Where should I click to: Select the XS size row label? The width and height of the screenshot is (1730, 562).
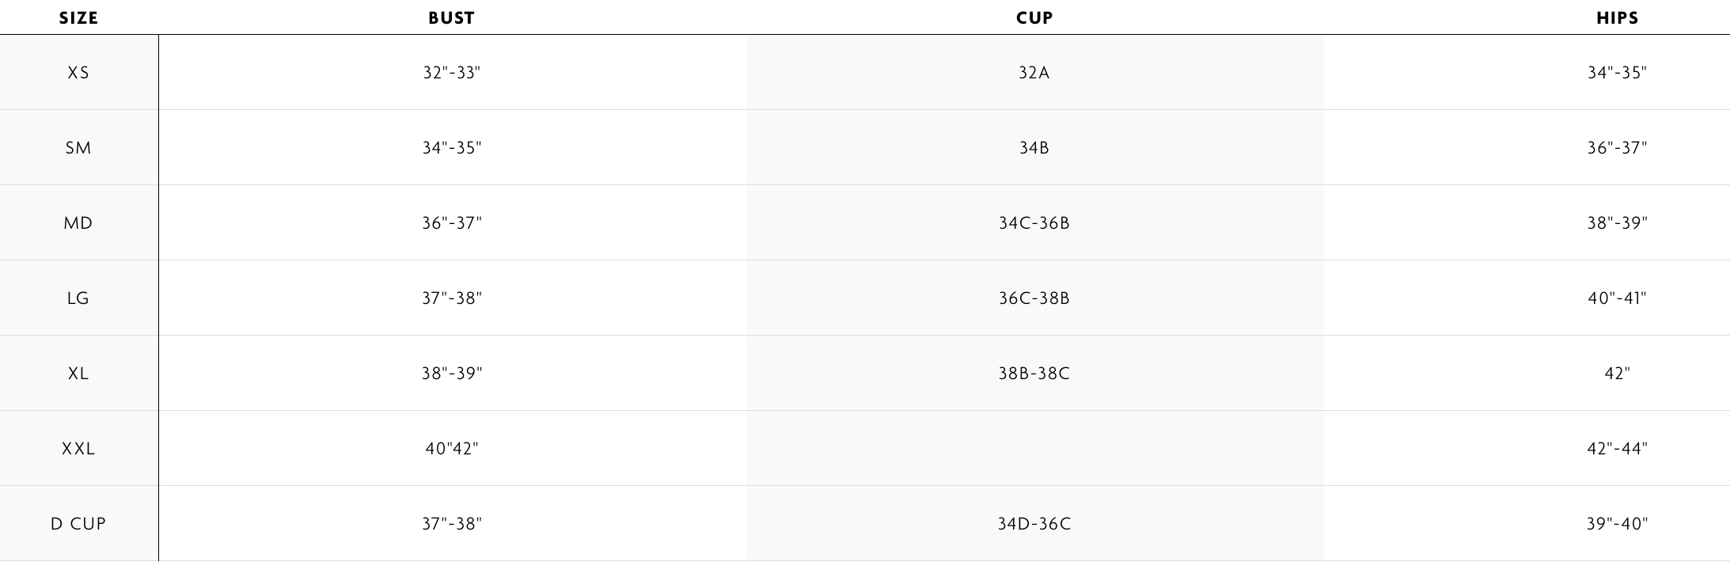(x=78, y=73)
